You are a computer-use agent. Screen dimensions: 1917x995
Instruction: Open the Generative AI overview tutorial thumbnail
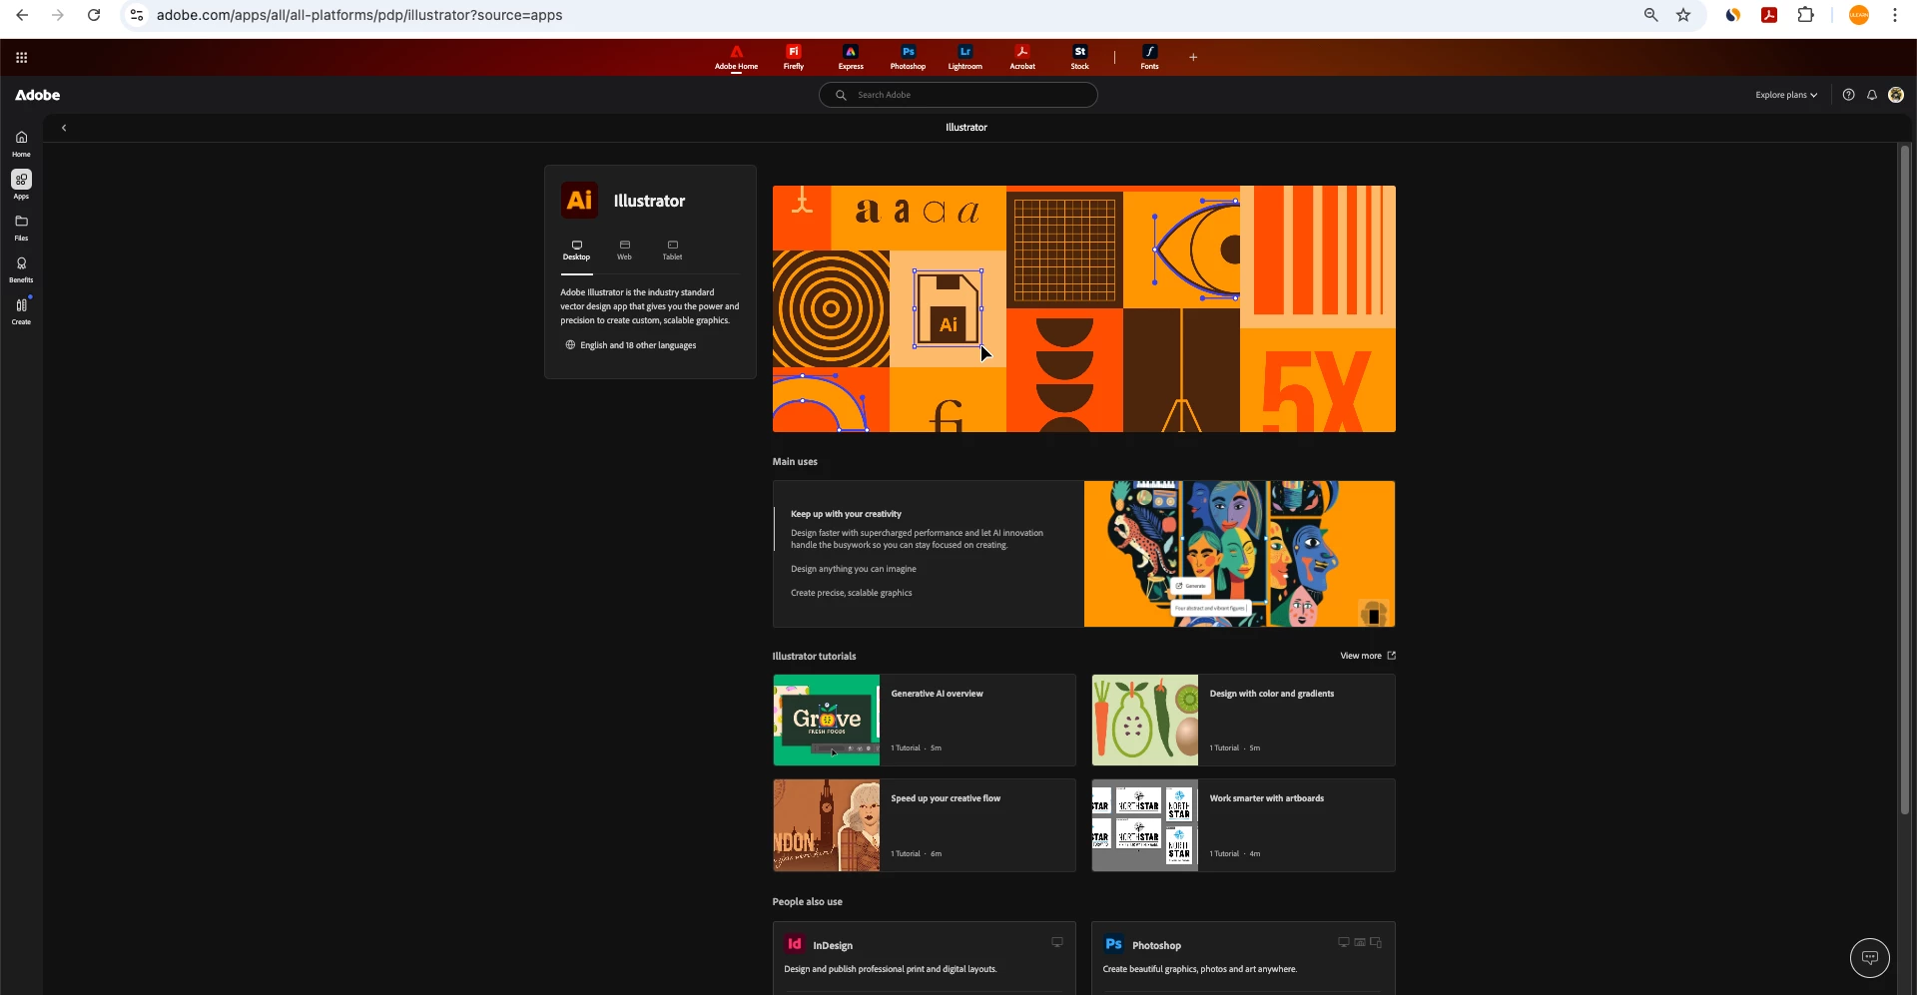(826, 720)
